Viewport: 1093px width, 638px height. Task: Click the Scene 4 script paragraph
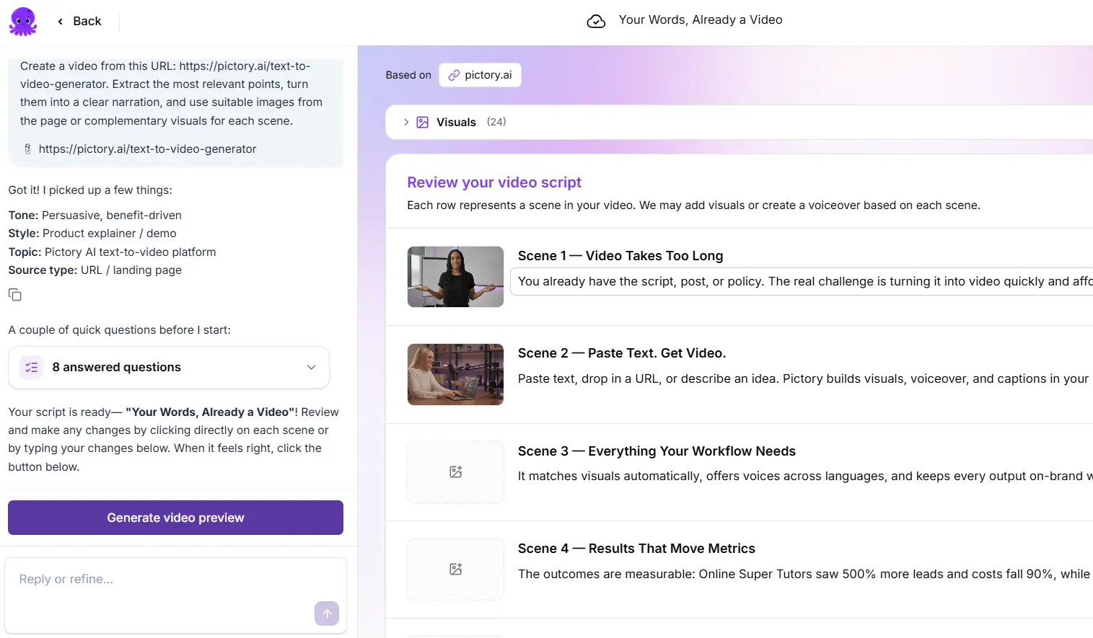pos(804,575)
